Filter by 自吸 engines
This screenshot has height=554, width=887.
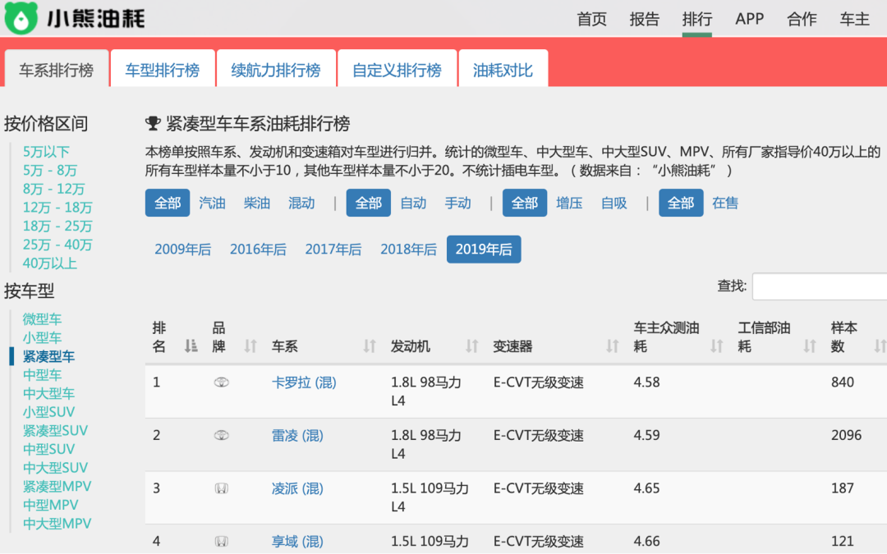(x=614, y=203)
